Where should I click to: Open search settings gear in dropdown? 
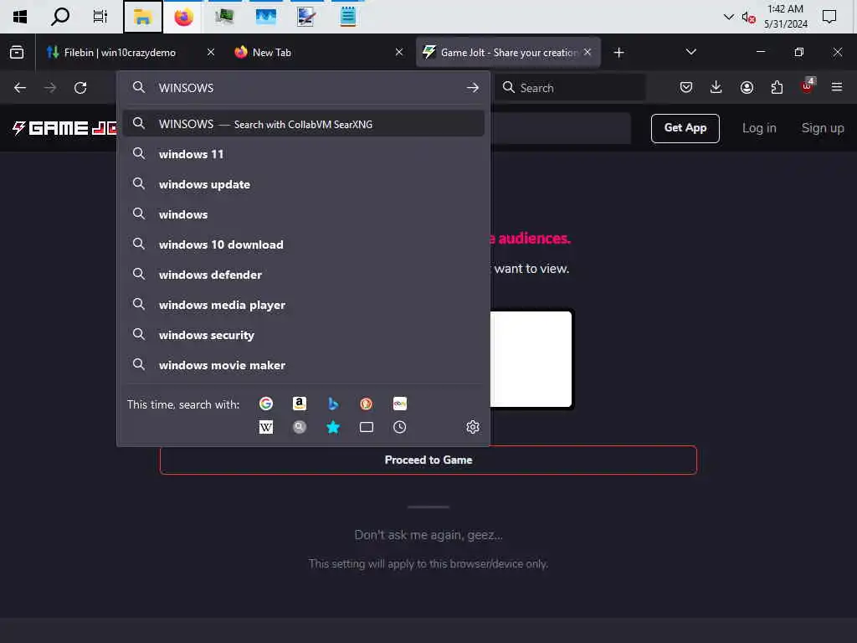click(473, 427)
